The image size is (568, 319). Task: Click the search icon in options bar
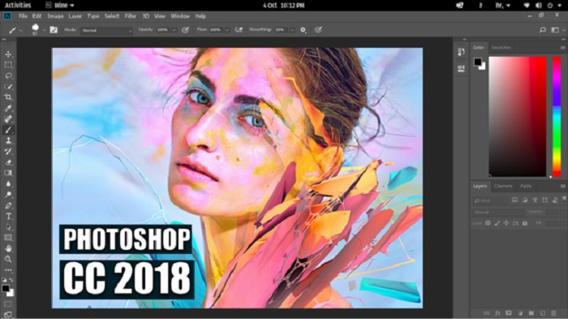click(543, 30)
